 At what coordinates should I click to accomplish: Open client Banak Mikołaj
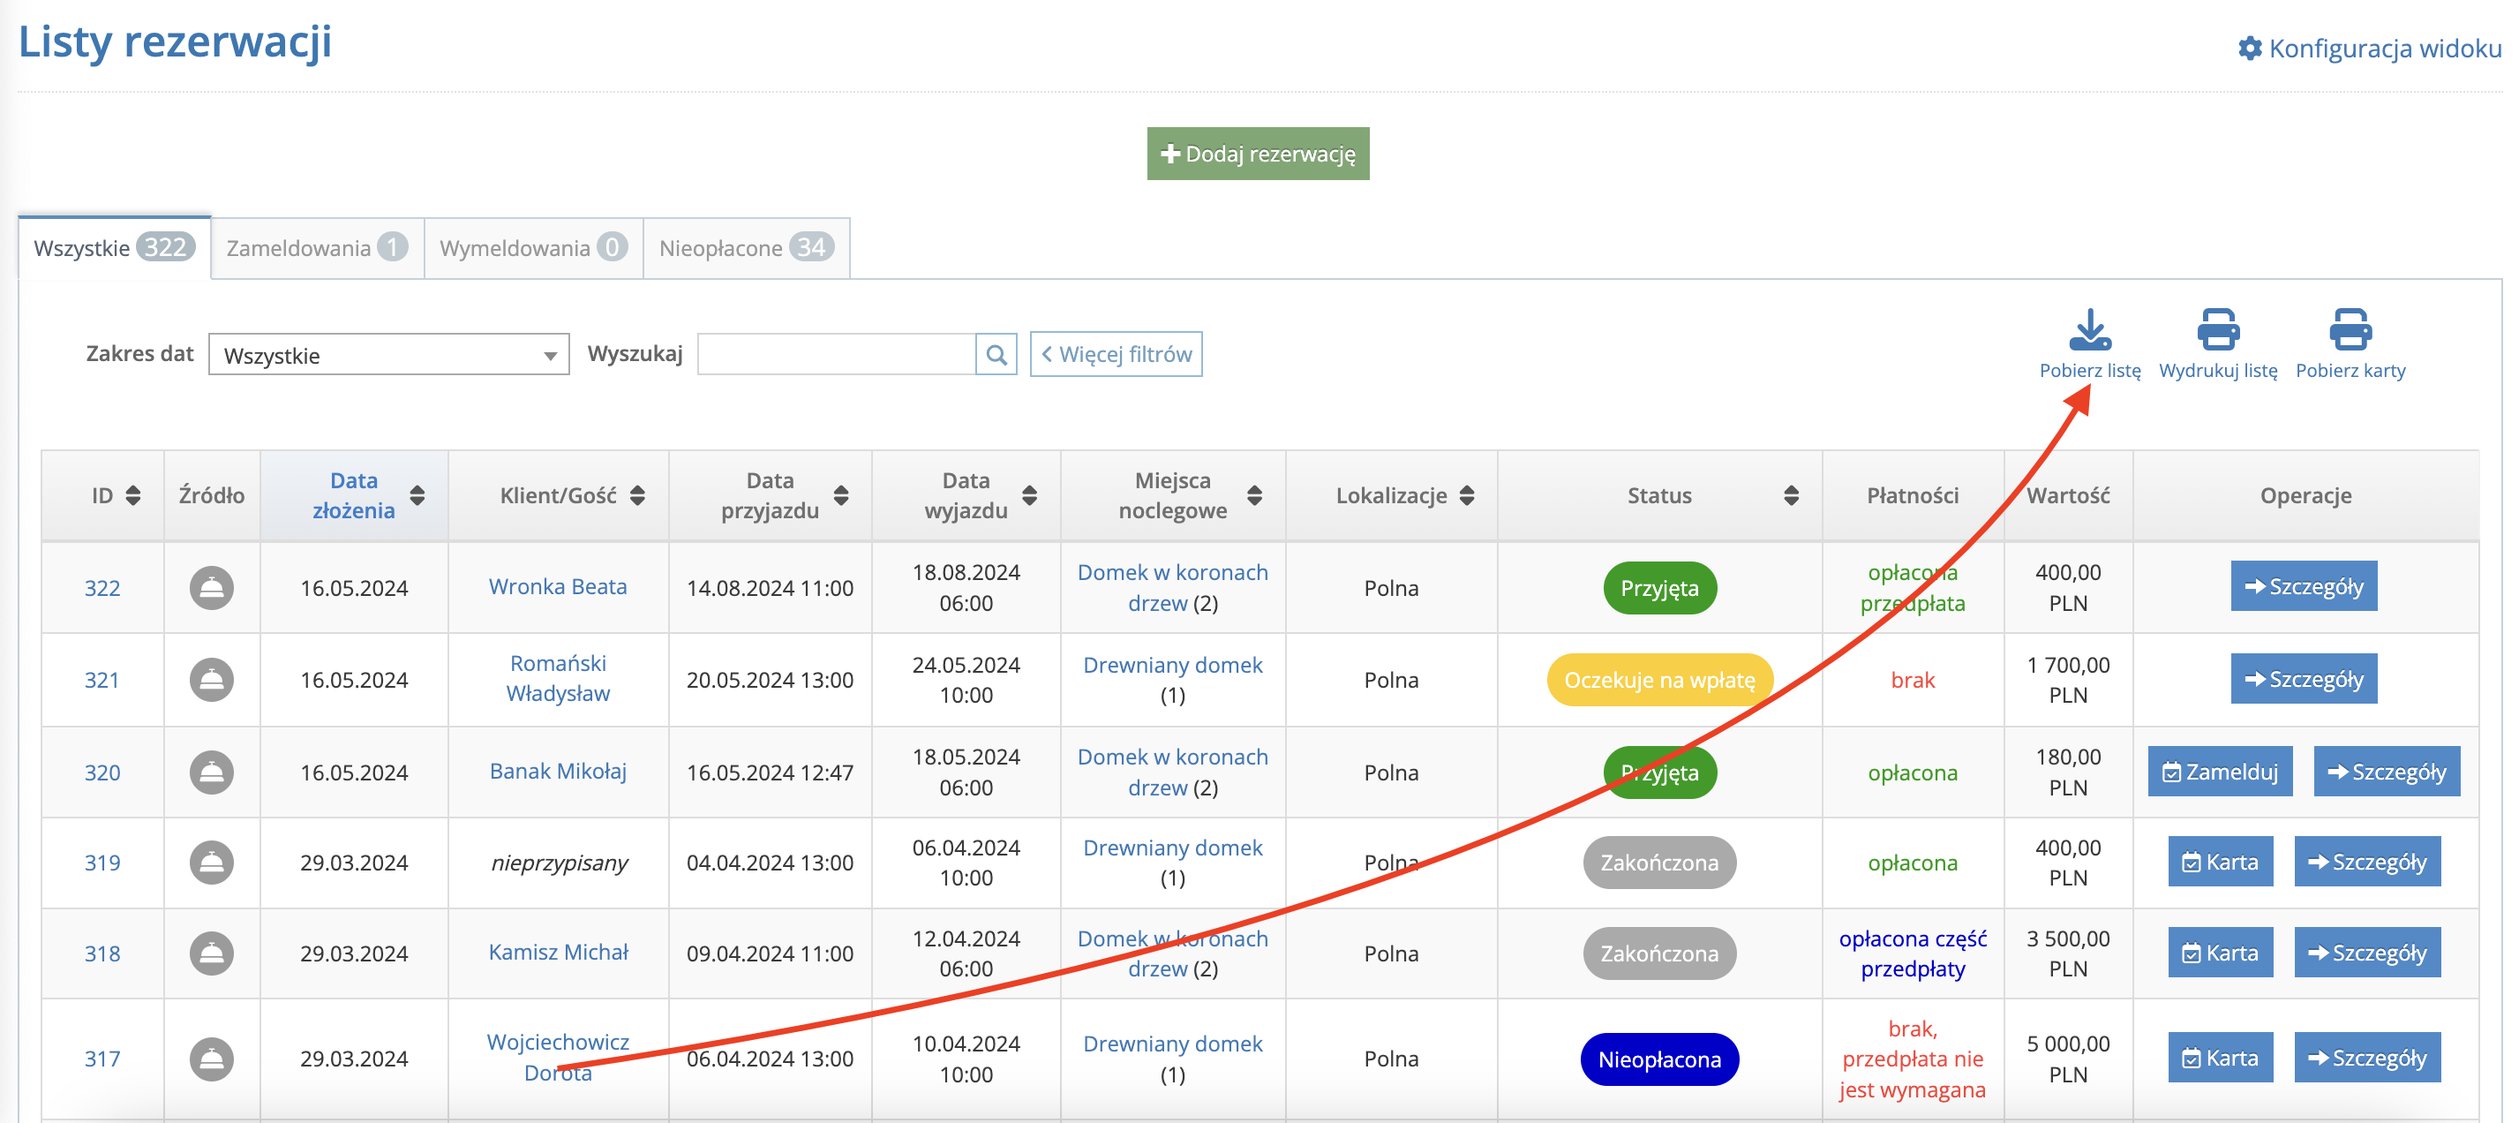click(558, 771)
